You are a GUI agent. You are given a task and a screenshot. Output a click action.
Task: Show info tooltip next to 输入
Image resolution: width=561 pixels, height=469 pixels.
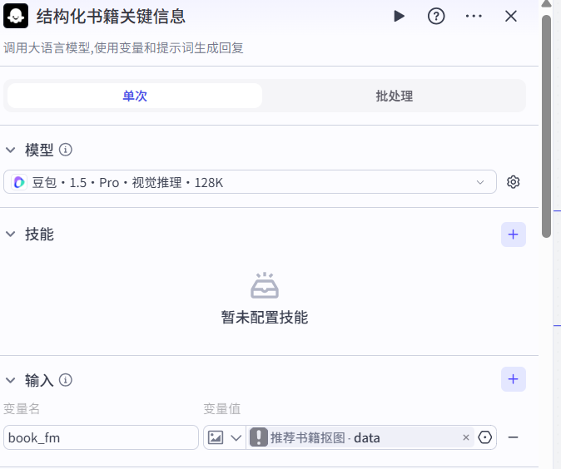(x=66, y=380)
